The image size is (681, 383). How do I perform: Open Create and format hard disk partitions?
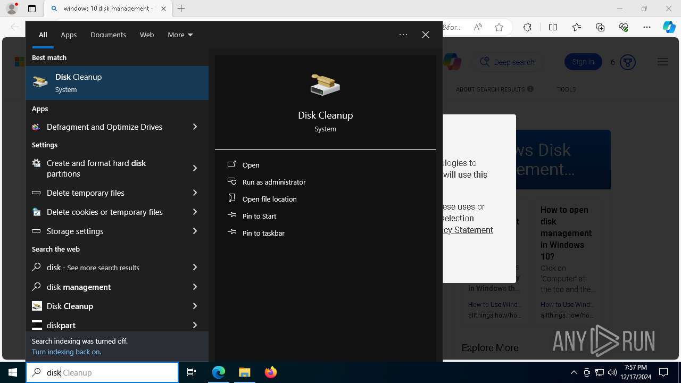[x=104, y=168]
